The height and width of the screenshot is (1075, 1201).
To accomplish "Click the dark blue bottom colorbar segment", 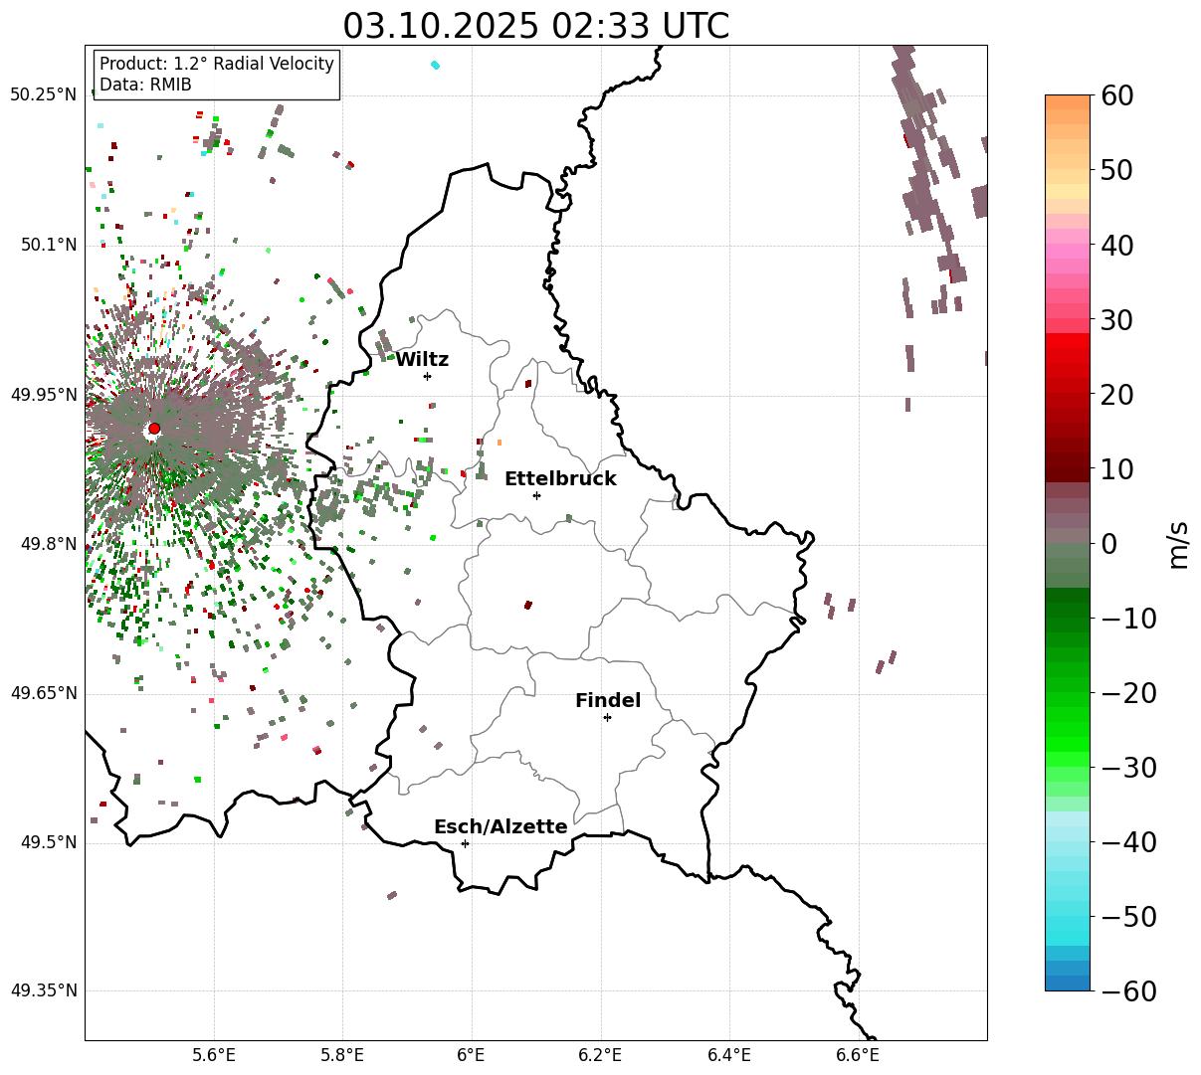I will (x=1068, y=983).
